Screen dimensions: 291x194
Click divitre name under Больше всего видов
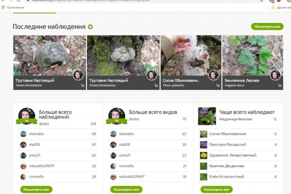(x=134, y=119)
